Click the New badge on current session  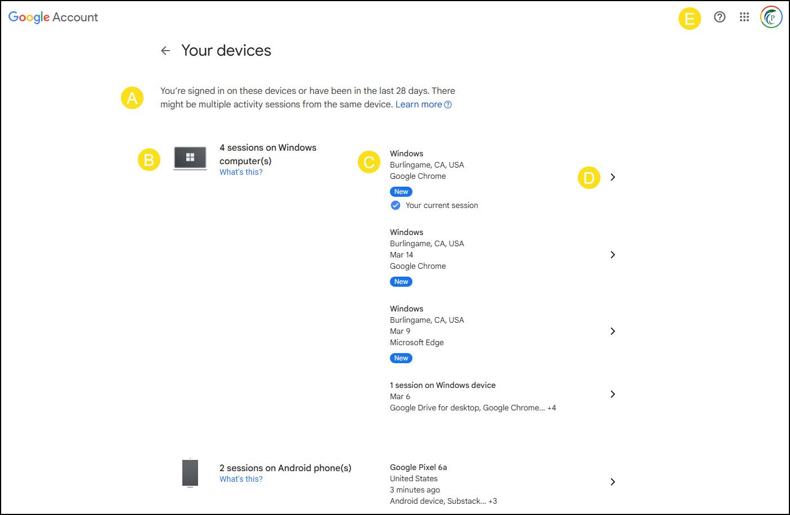point(401,191)
